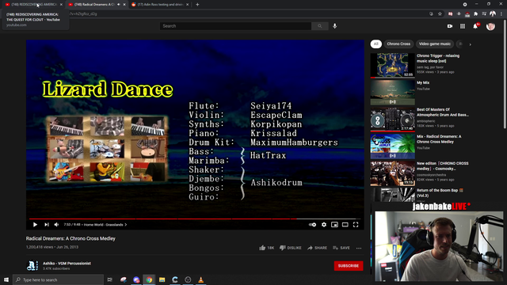The image size is (507, 285).
Task: Open File Explorer from taskbar
Action: 162,279
